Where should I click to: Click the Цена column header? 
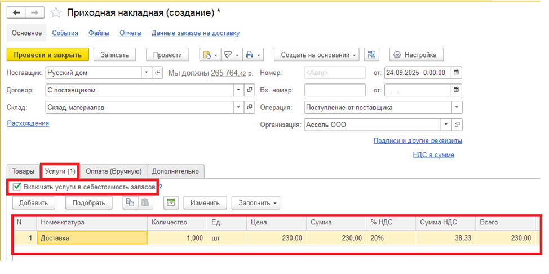click(276, 222)
